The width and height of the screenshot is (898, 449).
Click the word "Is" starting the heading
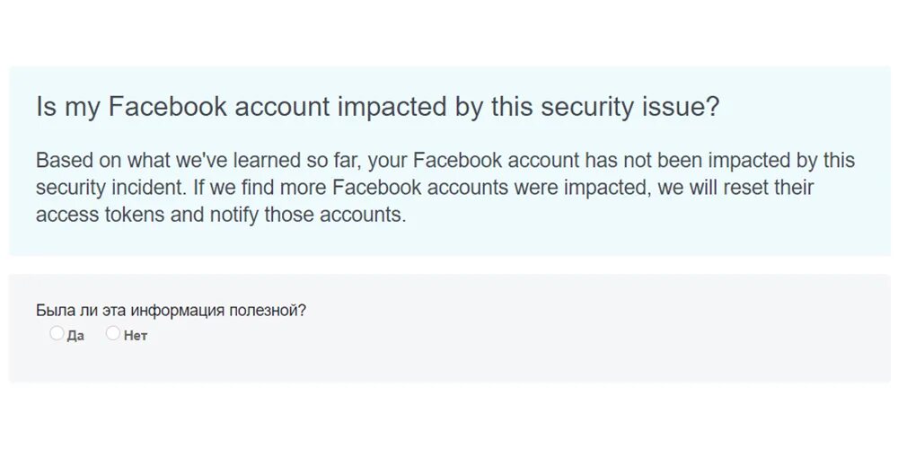point(46,108)
